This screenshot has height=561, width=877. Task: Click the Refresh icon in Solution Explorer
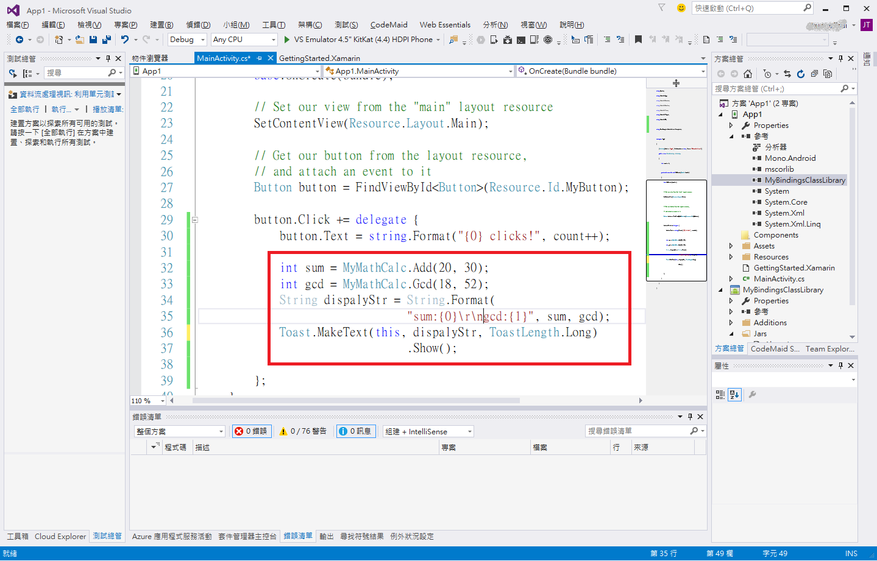tap(801, 74)
